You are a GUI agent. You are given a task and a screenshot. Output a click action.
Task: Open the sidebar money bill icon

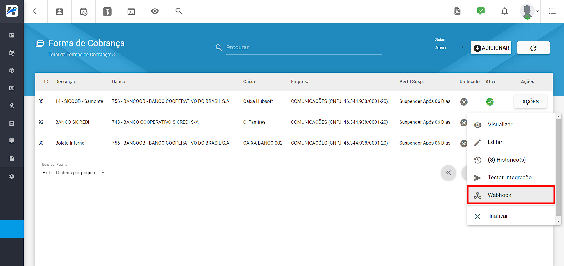pyautogui.click(x=12, y=88)
